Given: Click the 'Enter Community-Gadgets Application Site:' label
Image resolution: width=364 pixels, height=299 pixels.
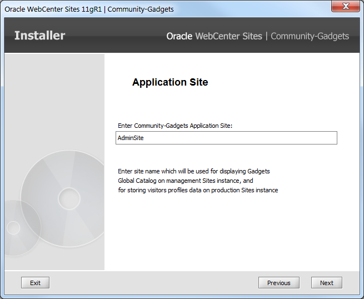Looking at the screenshot, I should pyautogui.click(x=175, y=126).
